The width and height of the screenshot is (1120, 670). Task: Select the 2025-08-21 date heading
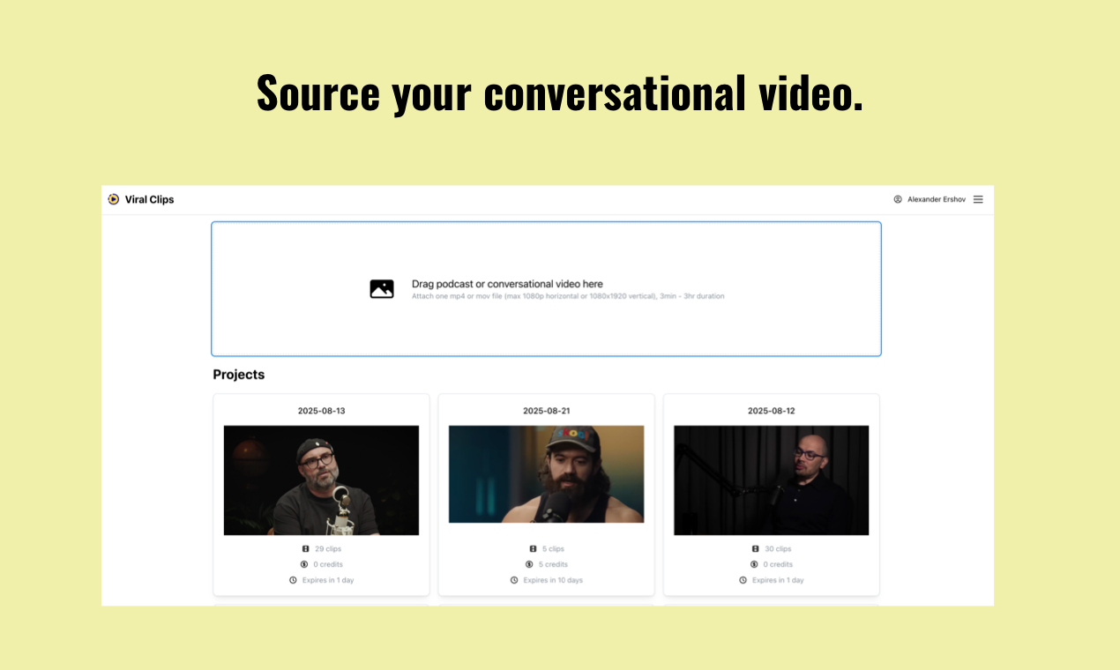tap(546, 411)
